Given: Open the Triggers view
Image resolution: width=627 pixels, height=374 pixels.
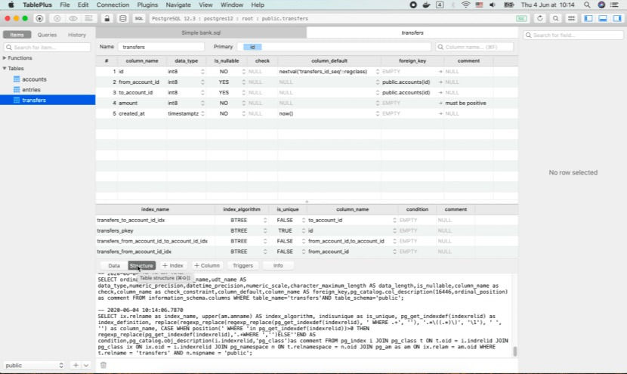Looking at the screenshot, I should pos(242,266).
